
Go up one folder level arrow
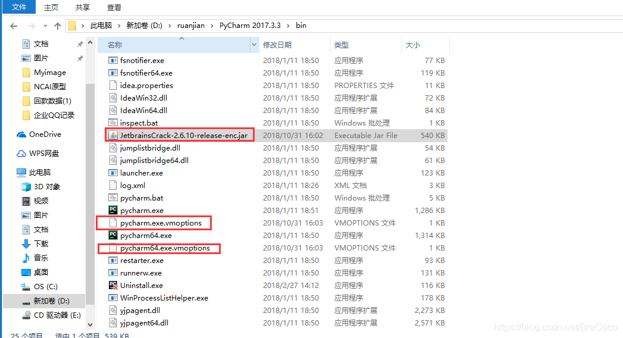(58, 26)
